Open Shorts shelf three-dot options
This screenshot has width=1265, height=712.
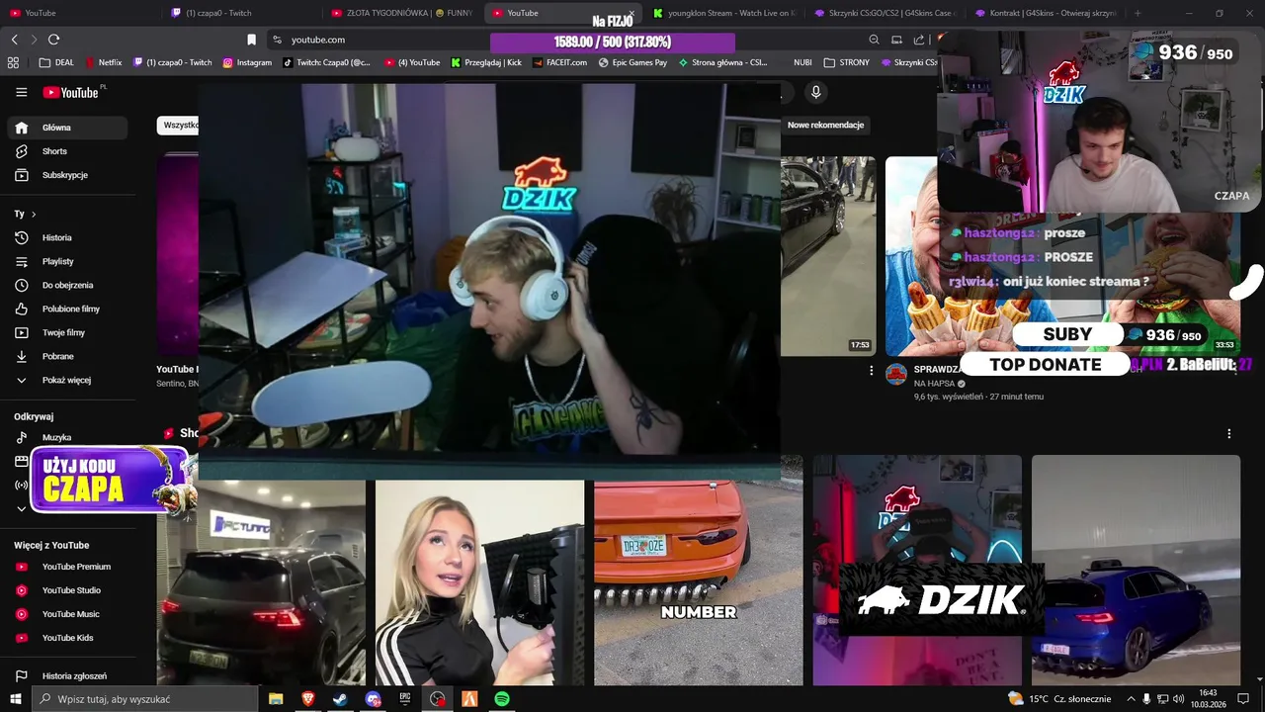point(1228,433)
